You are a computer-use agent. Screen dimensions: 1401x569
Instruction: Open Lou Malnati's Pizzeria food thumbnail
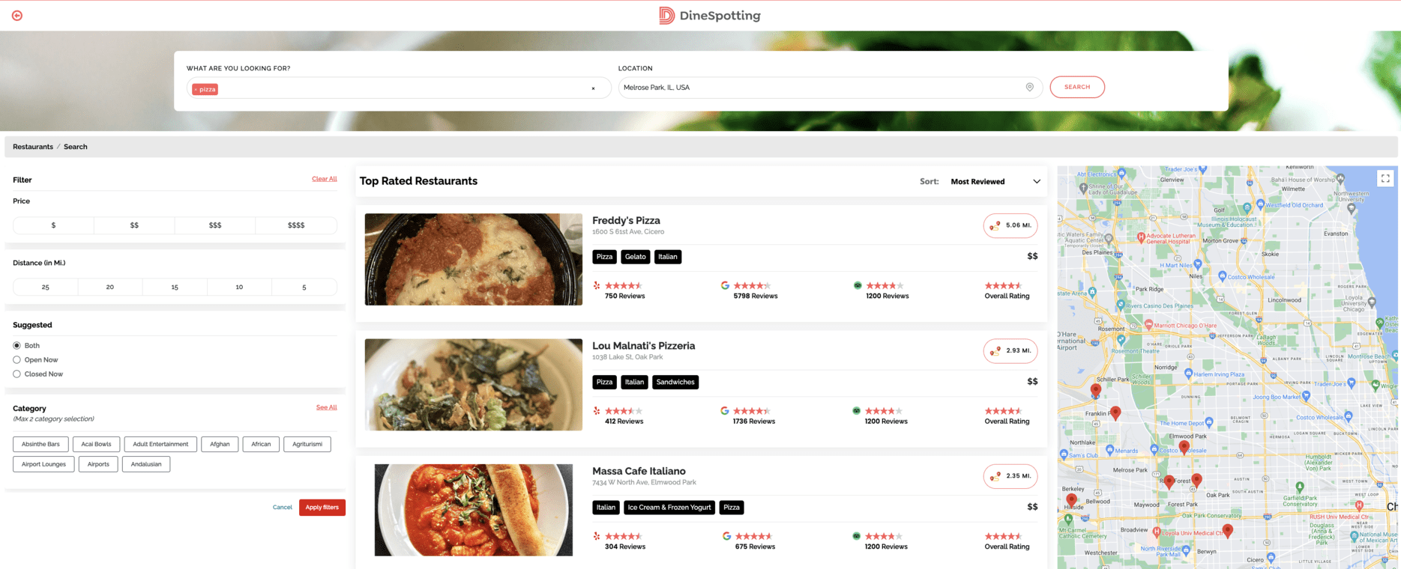click(x=474, y=385)
